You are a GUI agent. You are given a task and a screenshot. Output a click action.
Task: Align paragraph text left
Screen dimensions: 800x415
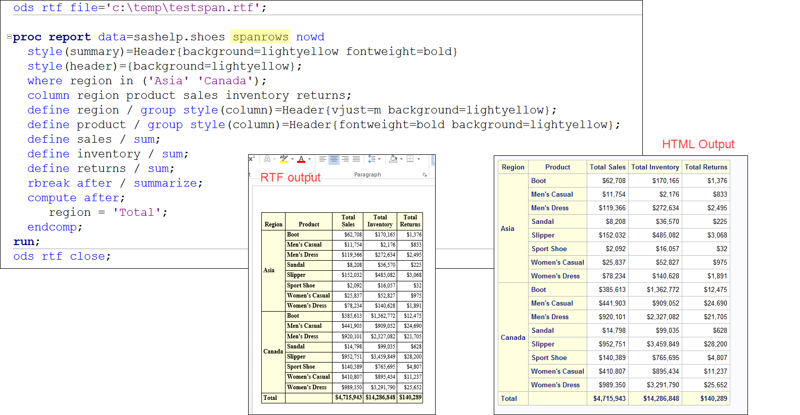click(x=322, y=159)
